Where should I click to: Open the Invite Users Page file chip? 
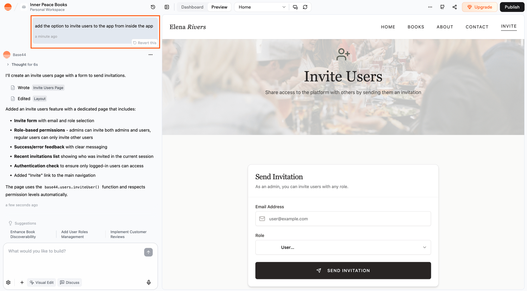coord(48,88)
